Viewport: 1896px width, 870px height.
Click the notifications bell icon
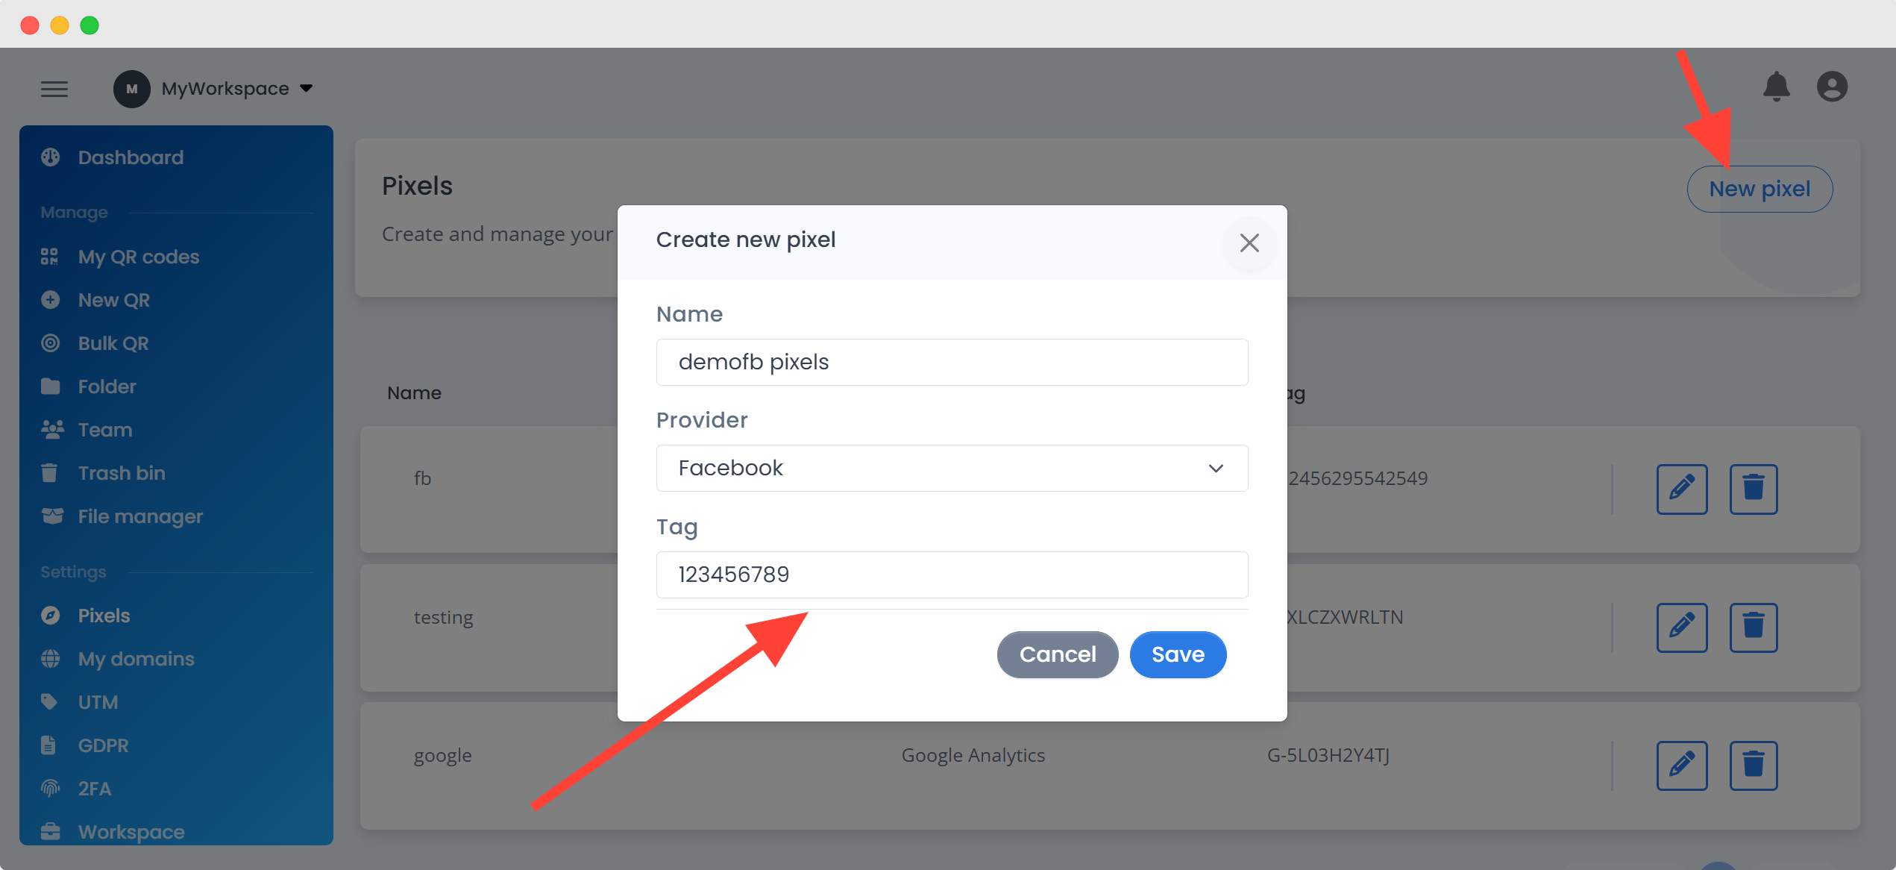click(1776, 87)
